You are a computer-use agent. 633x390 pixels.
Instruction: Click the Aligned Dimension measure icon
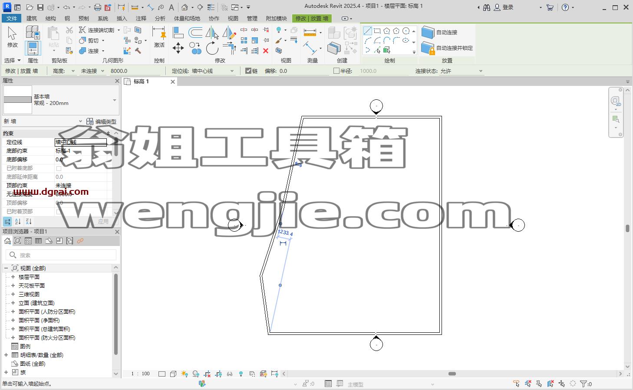pyautogui.click(x=310, y=32)
